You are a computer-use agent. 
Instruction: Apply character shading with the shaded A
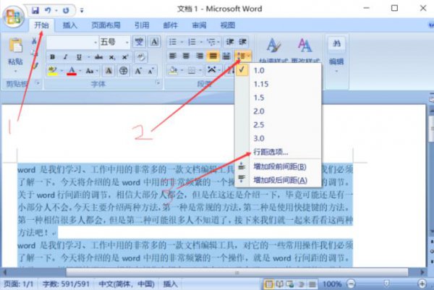tap(109, 71)
